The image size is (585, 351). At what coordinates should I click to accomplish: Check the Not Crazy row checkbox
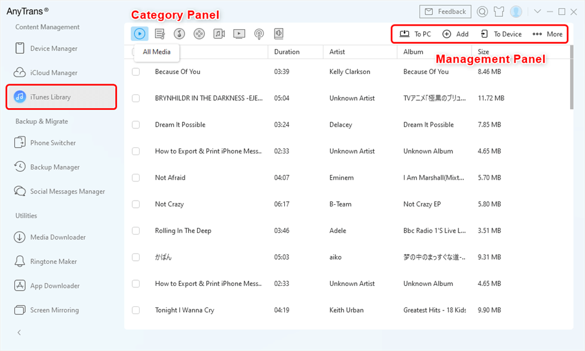(136, 204)
